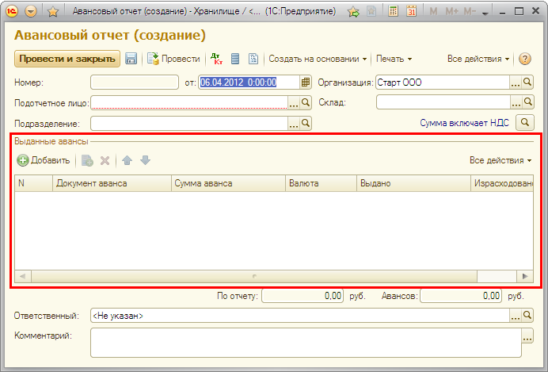
Task: Open the calendar icon in title bar
Action: [x=411, y=11]
